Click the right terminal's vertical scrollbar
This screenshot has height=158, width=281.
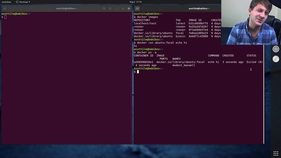[x=263, y=94]
